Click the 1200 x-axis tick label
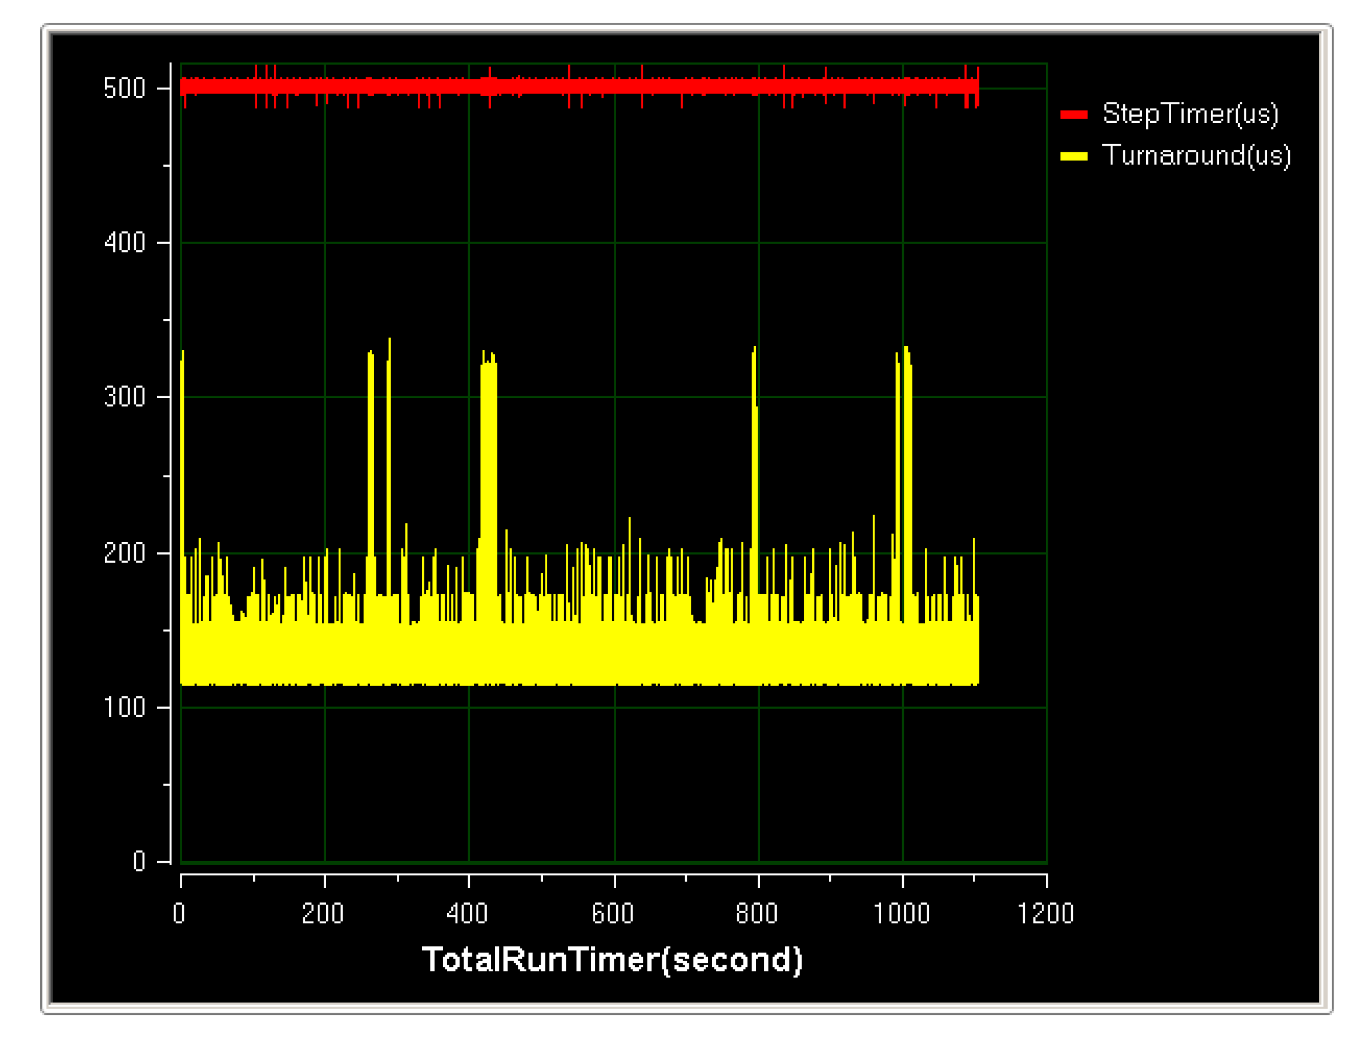The width and height of the screenshot is (1366, 1042). (x=1045, y=914)
